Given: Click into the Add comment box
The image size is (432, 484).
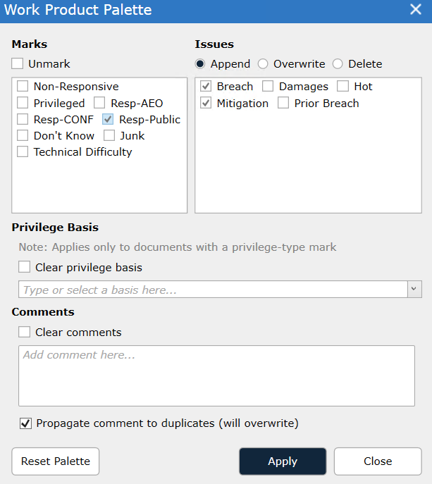Looking at the screenshot, I should tap(216, 376).
